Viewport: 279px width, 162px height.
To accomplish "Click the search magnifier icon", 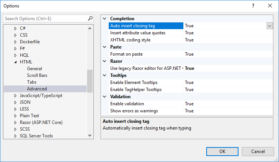I will click(x=90, y=18).
